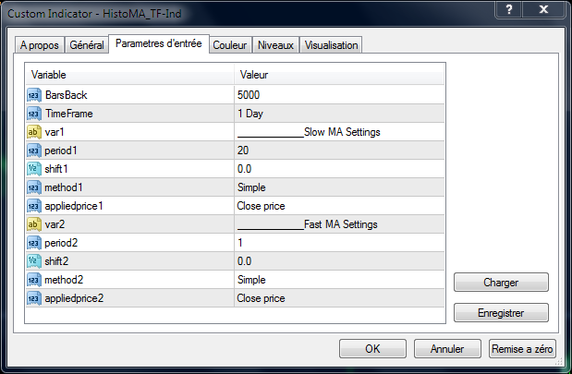Select the period1 variable icon
The width and height of the screenshot is (572, 374).
pos(35,151)
